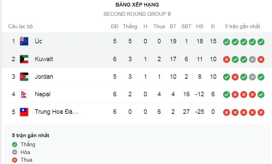Click Kuwait's first red loss icon
The height and width of the screenshot is (164, 272).
226,59
